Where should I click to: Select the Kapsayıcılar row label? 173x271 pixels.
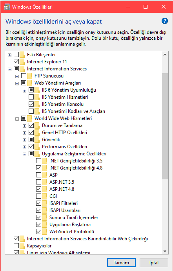pos(39,245)
